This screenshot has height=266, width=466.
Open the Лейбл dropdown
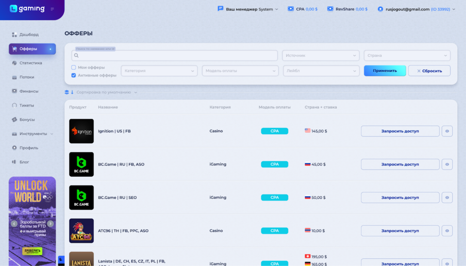(321, 70)
